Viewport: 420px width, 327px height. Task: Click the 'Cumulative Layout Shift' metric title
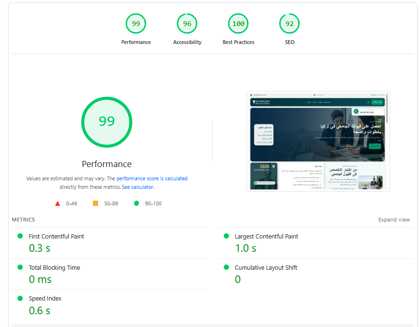point(266,268)
